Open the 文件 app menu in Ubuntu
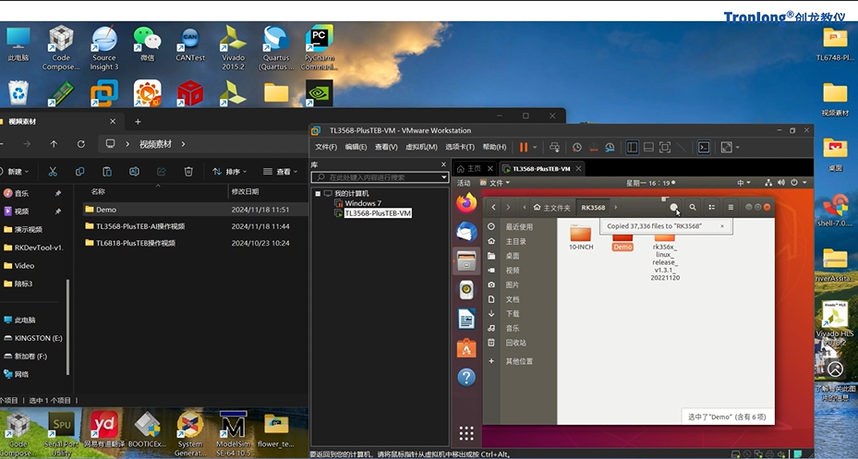This screenshot has height=459, width=858. 494,183
